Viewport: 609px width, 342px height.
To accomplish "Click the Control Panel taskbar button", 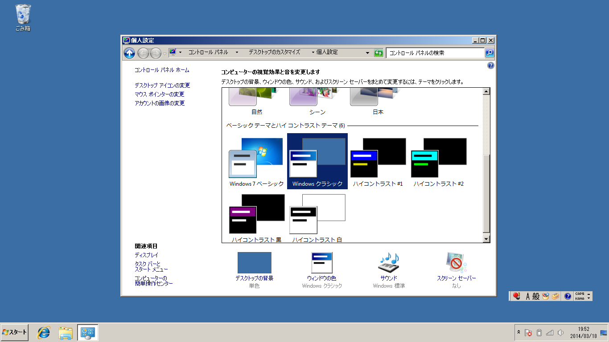I will tap(88, 333).
